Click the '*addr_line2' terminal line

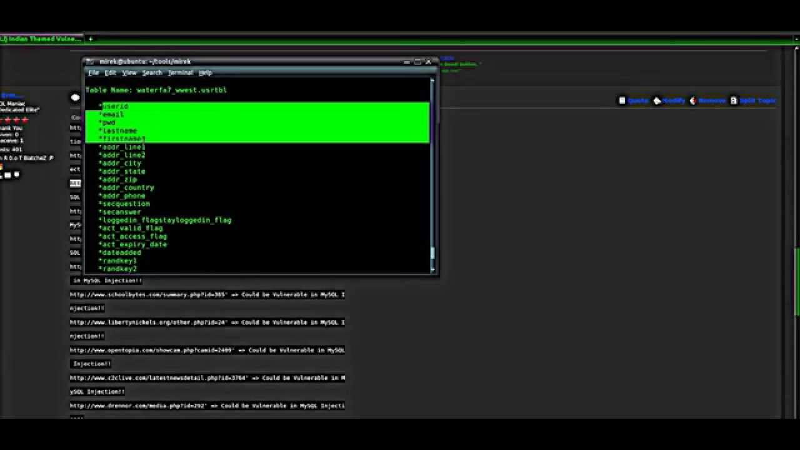[122, 155]
